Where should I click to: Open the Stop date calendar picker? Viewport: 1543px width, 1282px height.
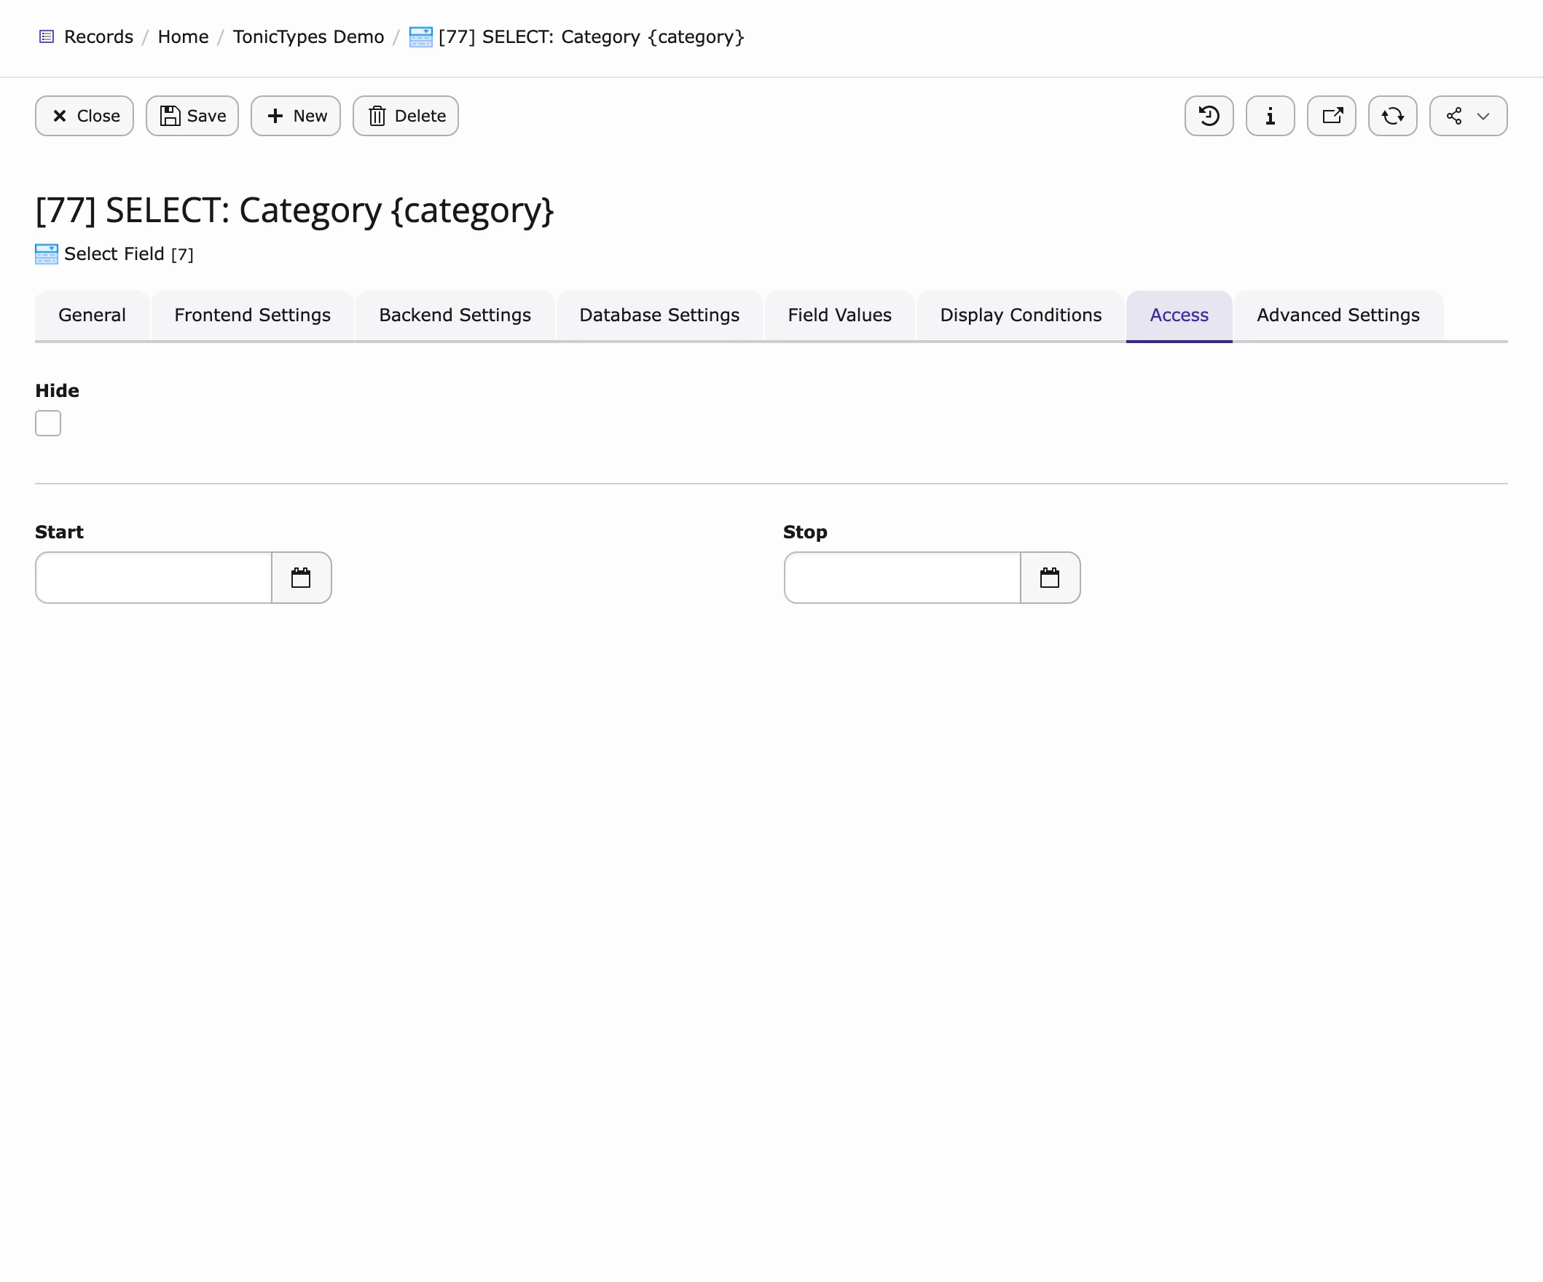1050,578
